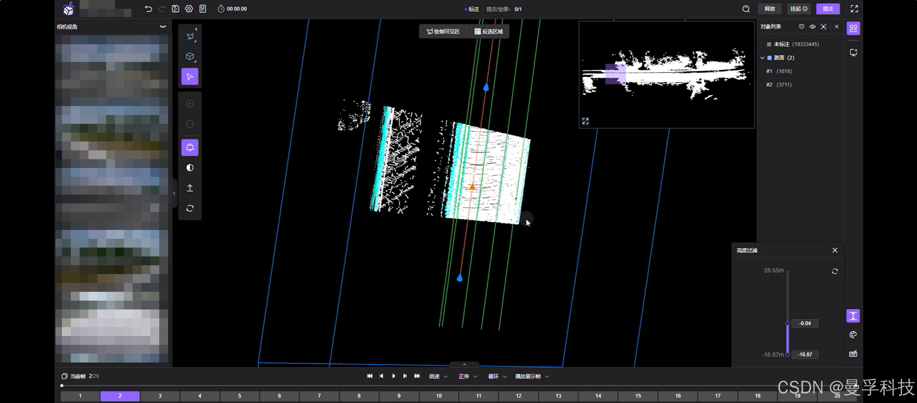Viewport: 917px width, 403px height.
Task: Click the upper height filter slider handle
Action: pyautogui.click(x=787, y=323)
